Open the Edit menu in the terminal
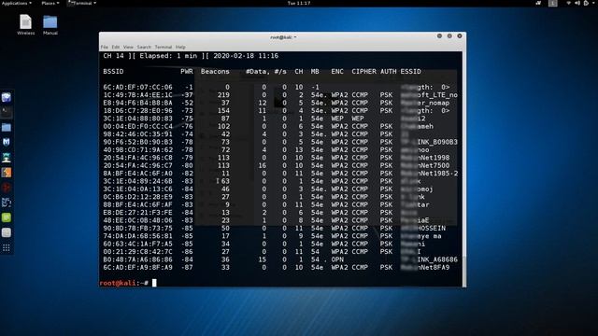 (x=116, y=47)
